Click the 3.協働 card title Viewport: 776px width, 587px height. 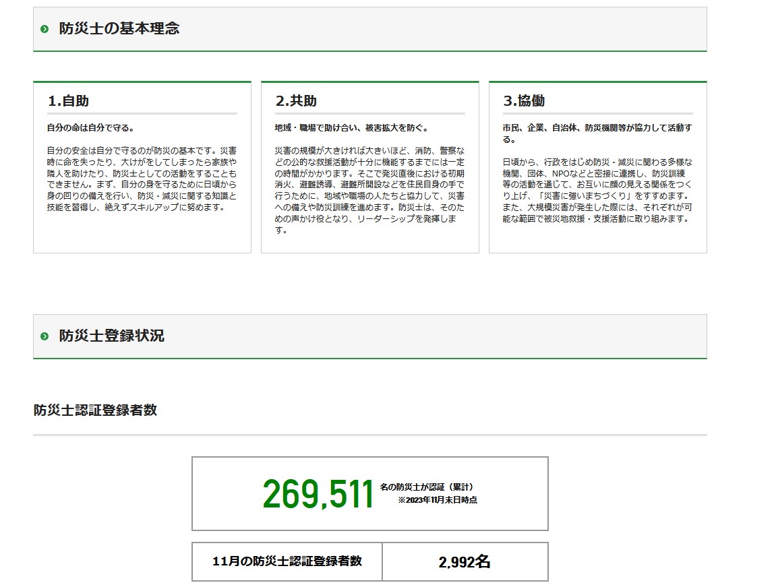(x=524, y=101)
